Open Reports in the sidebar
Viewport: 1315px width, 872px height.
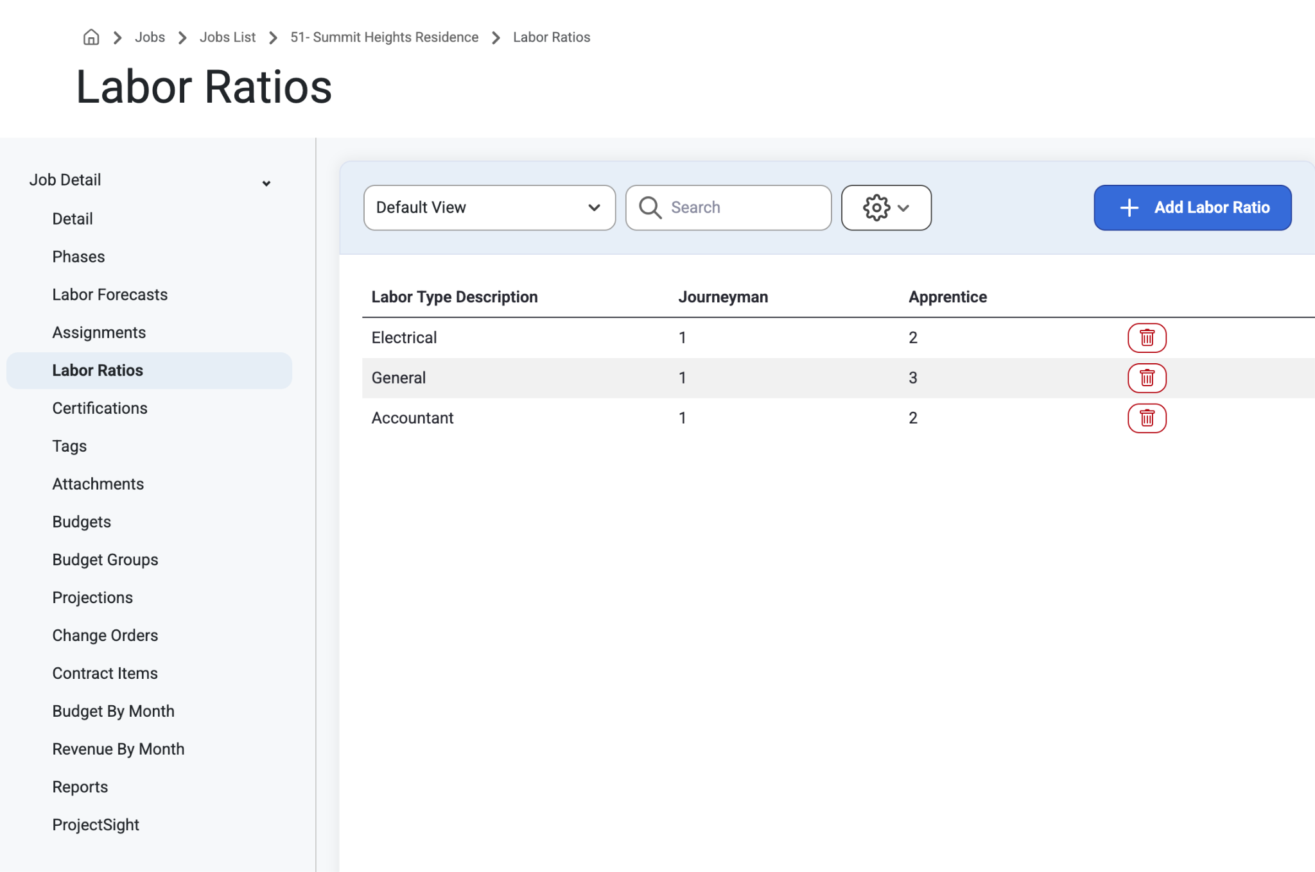(x=80, y=787)
